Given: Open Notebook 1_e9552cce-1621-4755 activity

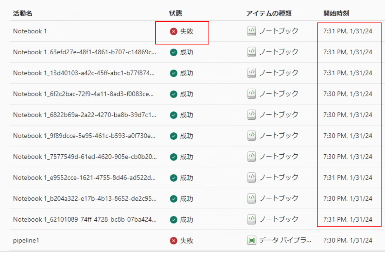Looking at the screenshot, I should (84, 178).
